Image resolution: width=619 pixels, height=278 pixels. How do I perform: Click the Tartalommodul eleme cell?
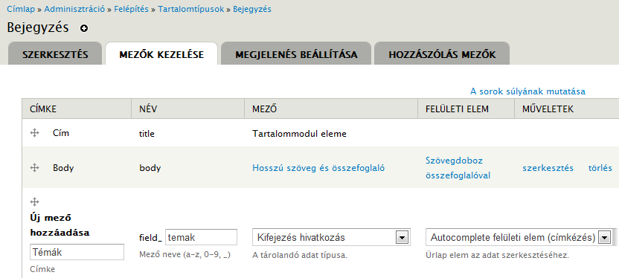tap(299, 134)
